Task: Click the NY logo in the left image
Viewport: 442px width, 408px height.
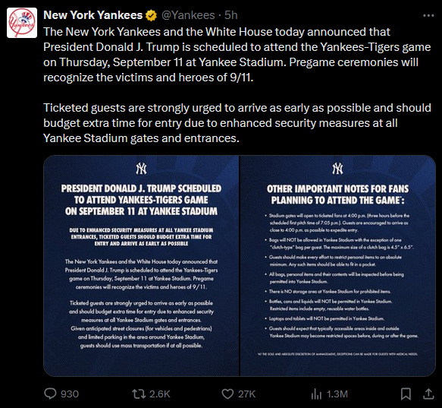Action: 141,169
